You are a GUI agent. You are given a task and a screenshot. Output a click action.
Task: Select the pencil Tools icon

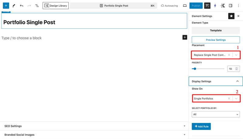coord(14,5)
